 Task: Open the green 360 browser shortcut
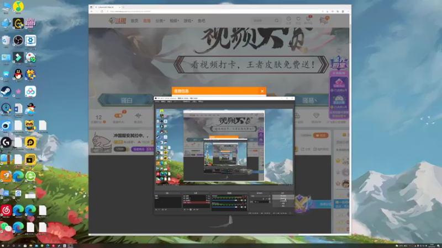(30, 176)
